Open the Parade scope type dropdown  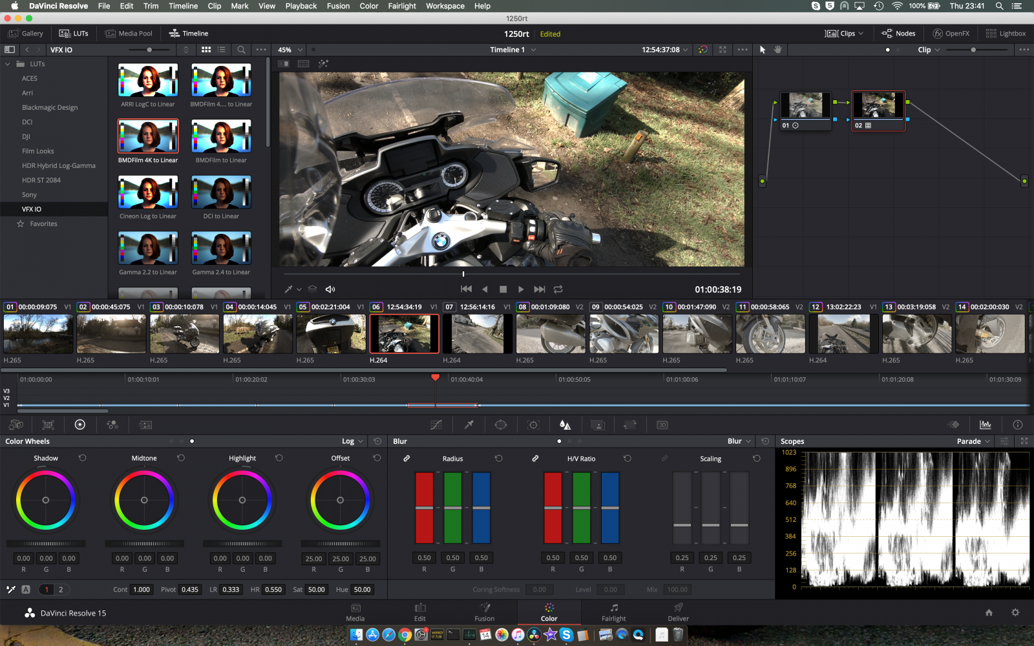[973, 441]
